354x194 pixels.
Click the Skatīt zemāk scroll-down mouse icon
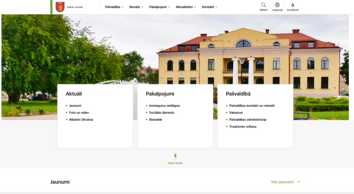pos(175,156)
